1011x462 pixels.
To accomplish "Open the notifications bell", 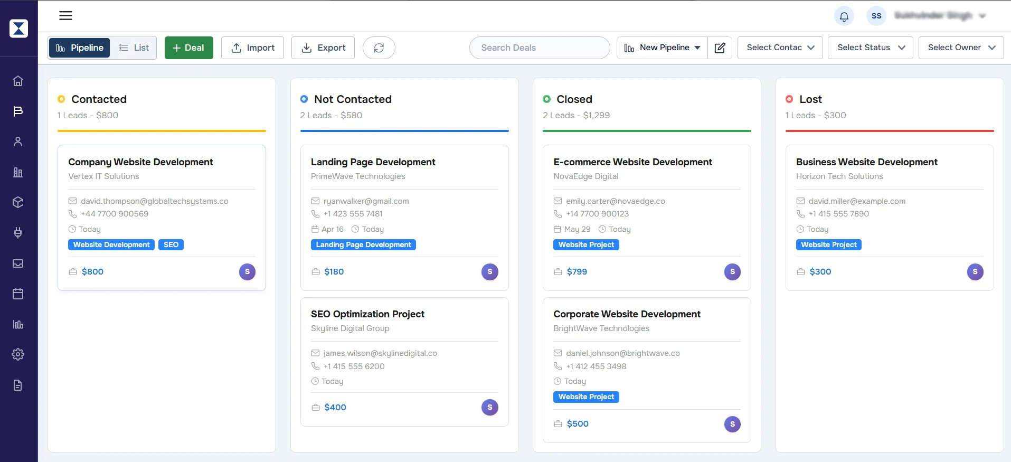I will tap(844, 16).
